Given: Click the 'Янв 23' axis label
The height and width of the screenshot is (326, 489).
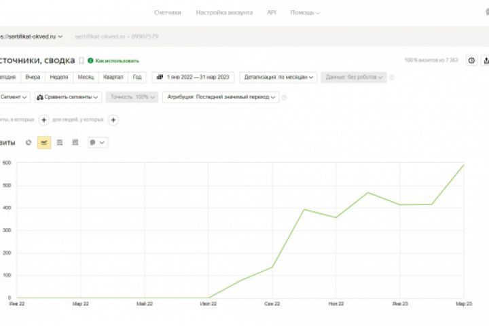Looking at the screenshot, I should (400, 304).
